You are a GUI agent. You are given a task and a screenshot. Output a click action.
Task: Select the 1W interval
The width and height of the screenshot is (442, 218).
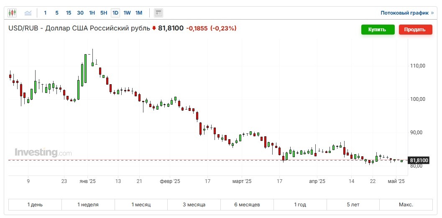[127, 13]
